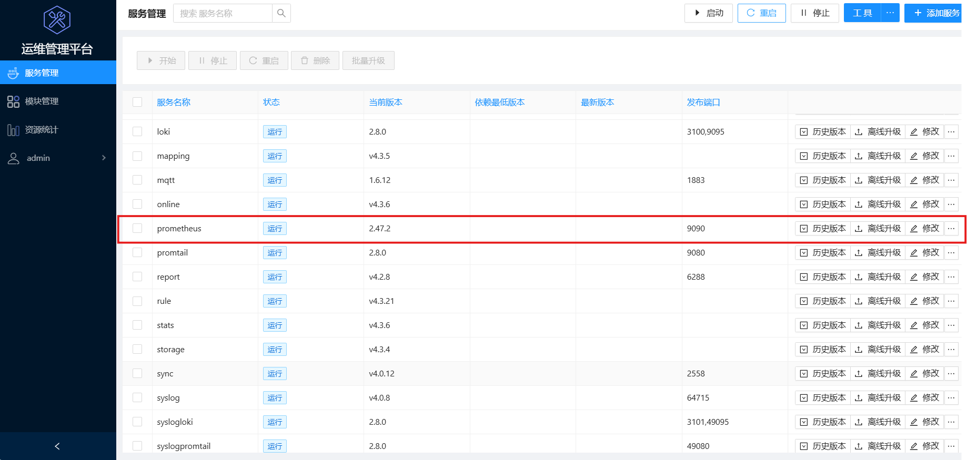Screen dimensions: 967x460
Task: Select the prometheus row checkbox
Action: 137,228
